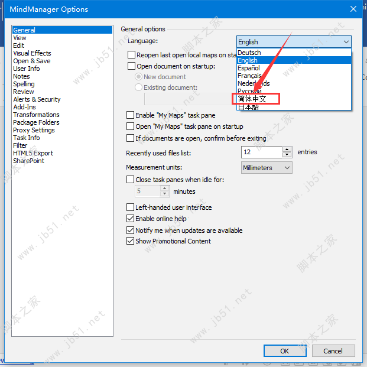Select Nederlands language option

[294, 83]
